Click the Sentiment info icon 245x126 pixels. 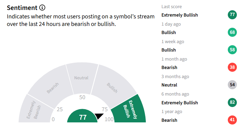point(42,8)
